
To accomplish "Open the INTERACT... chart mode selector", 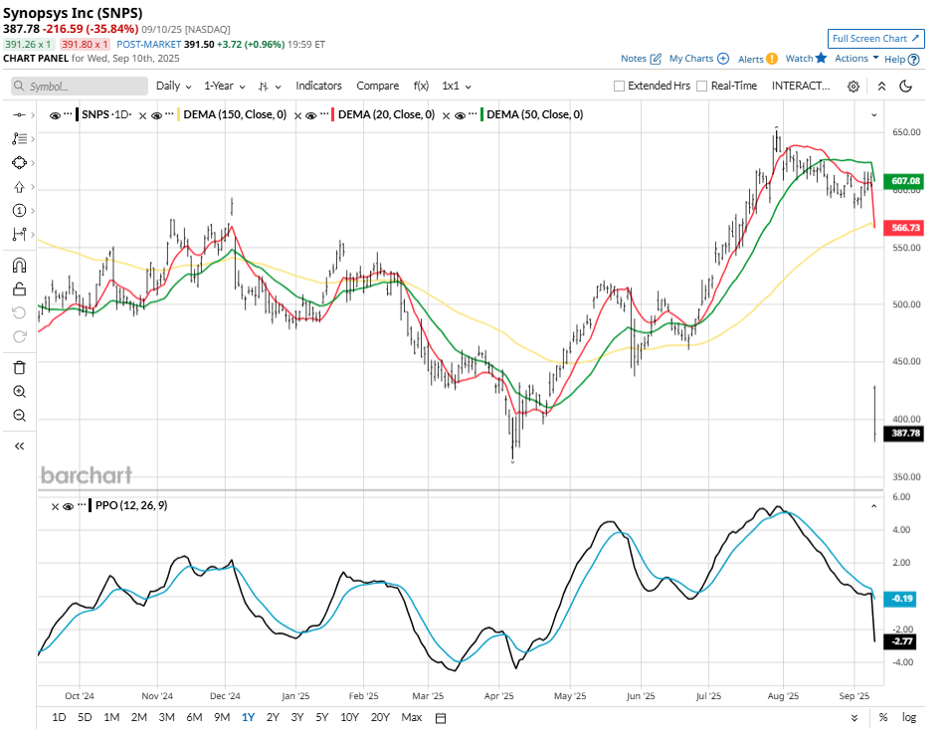I will click(801, 86).
